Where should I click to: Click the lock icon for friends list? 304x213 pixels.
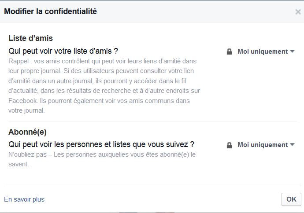(x=229, y=51)
